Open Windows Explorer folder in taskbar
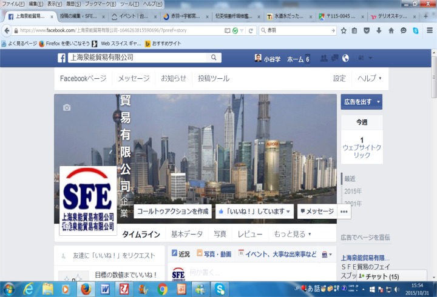Screen dimensions: 437x297 pos(48,289)
